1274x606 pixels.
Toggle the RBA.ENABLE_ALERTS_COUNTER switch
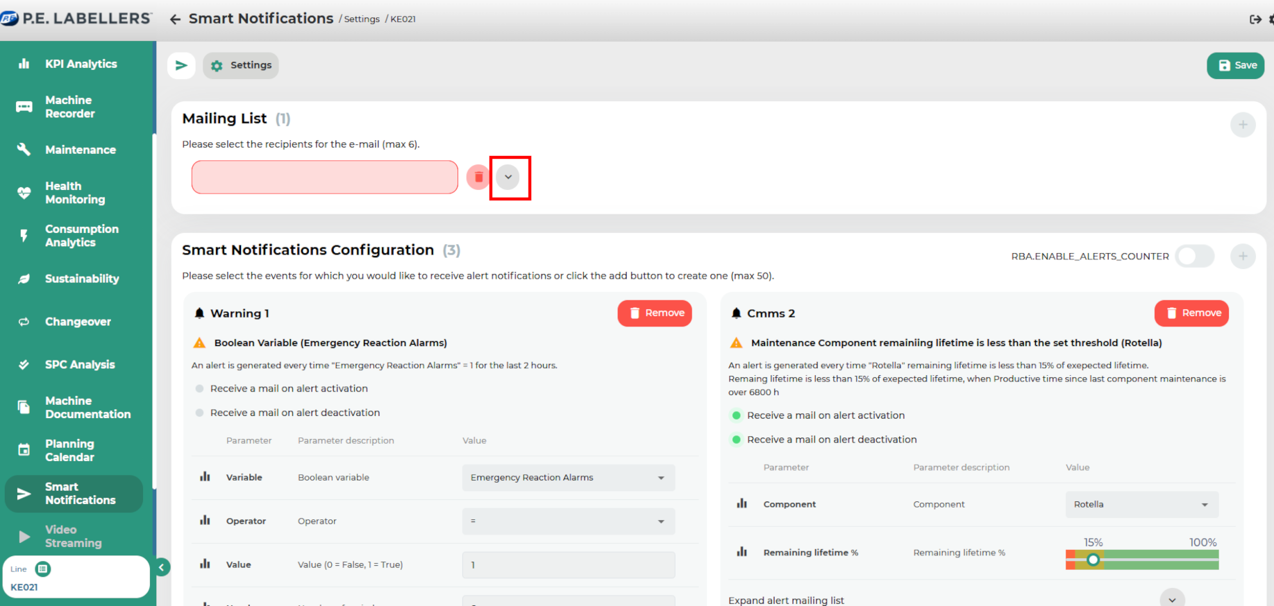coord(1194,257)
